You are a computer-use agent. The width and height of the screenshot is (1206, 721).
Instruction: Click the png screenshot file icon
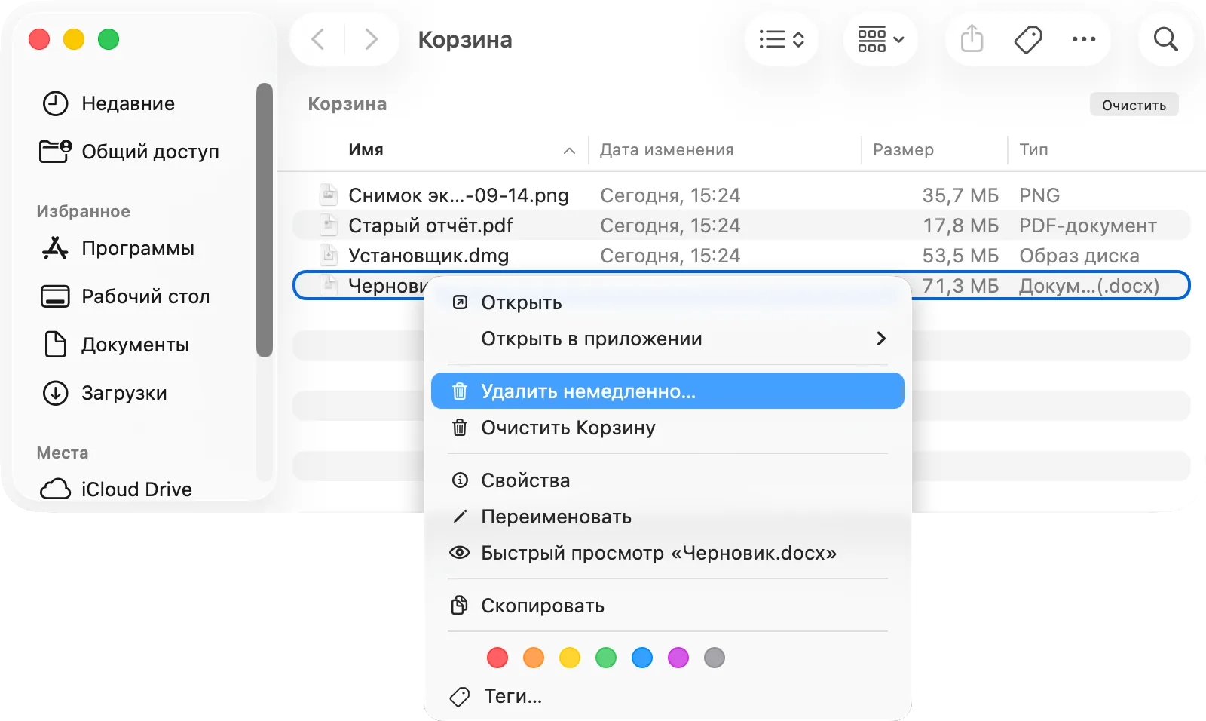click(329, 195)
